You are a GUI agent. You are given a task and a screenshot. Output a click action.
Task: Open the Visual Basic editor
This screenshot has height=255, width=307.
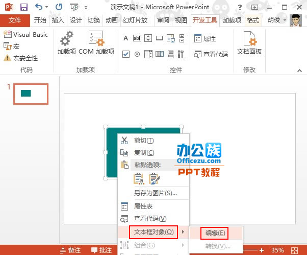click(x=25, y=35)
